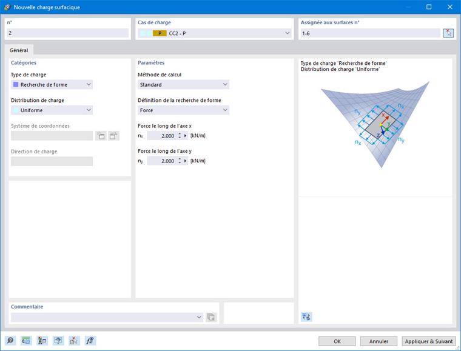Viewport: 461px width, 351px height.
Task: Open the units and decimals settings icon
Action: (x=26, y=341)
